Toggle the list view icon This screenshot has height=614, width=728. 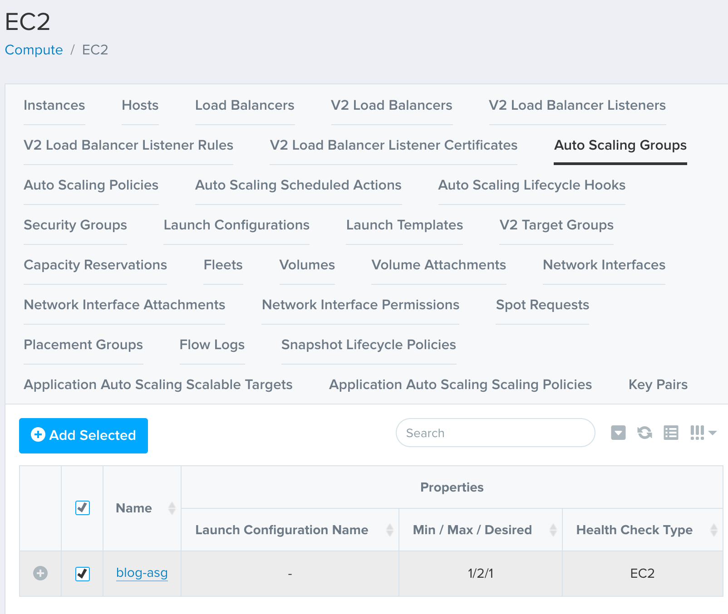point(671,433)
